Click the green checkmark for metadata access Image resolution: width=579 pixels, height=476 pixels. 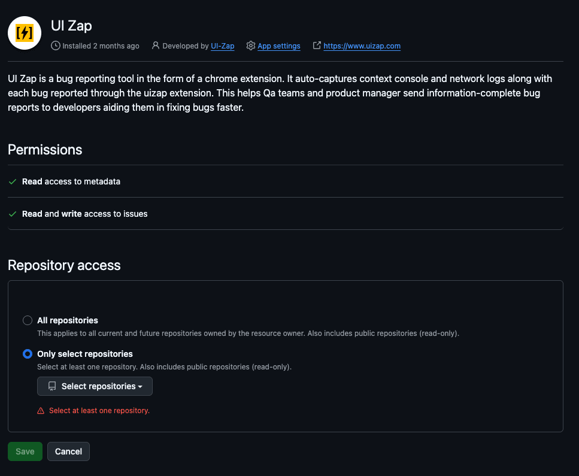point(13,181)
